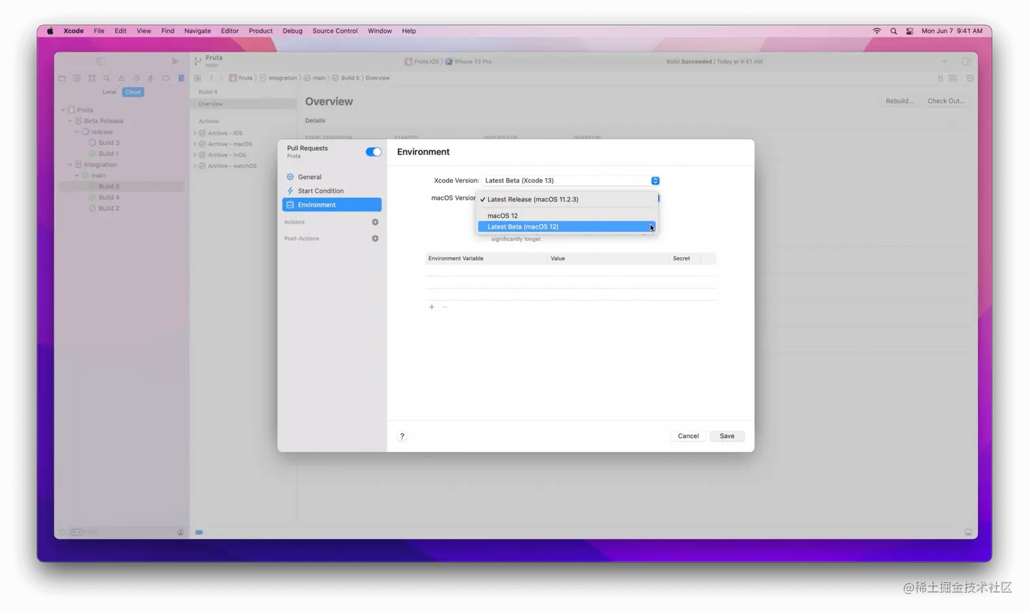
Task: Click the remove environment variable minus icon
Action: [x=445, y=307]
